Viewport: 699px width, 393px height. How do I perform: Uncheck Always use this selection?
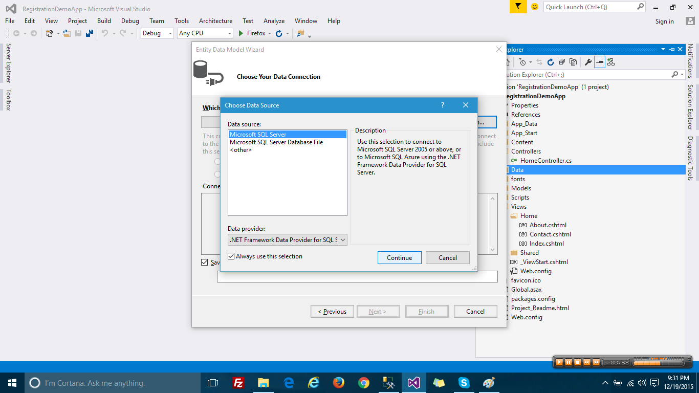click(231, 256)
